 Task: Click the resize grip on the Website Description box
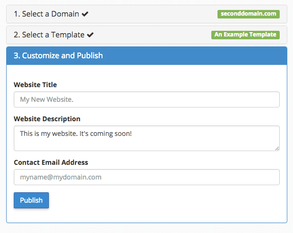[277, 148]
